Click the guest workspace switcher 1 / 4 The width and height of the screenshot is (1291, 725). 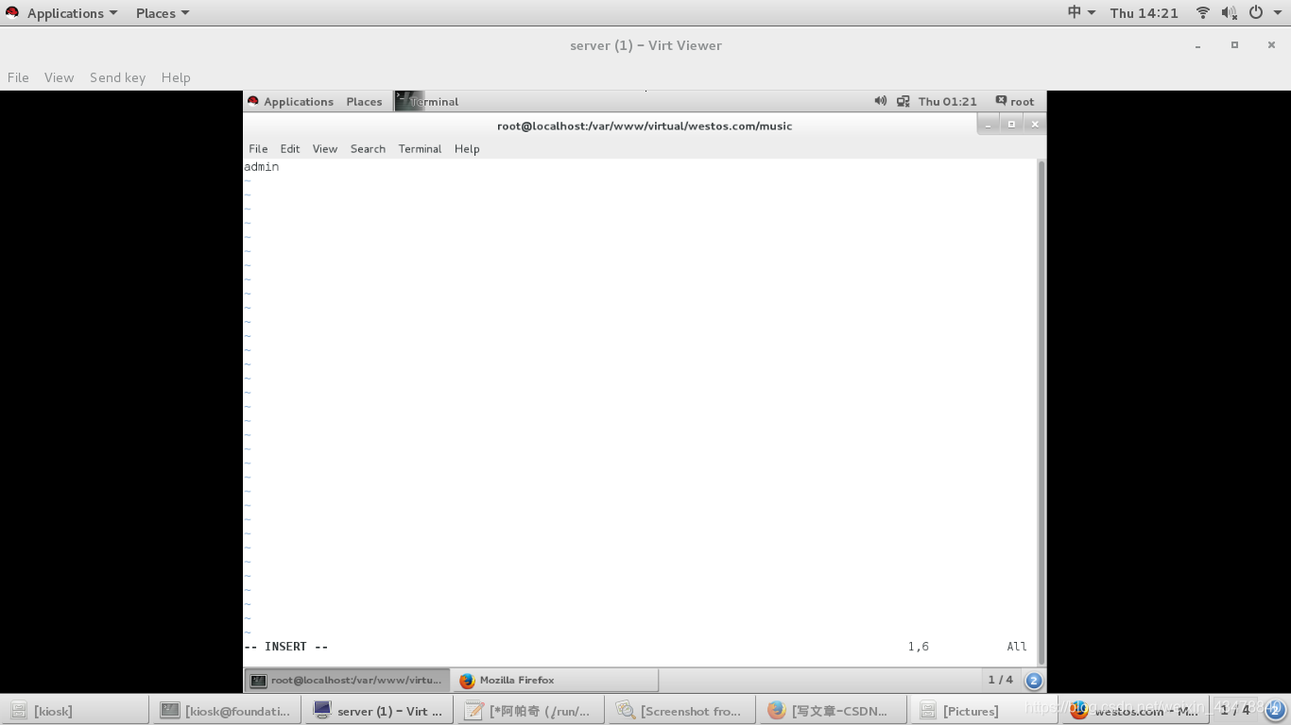[x=1001, y=680]
